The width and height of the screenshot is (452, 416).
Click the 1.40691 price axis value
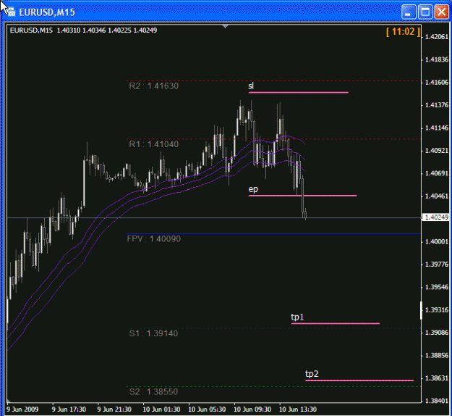click(x=437, y=174)
